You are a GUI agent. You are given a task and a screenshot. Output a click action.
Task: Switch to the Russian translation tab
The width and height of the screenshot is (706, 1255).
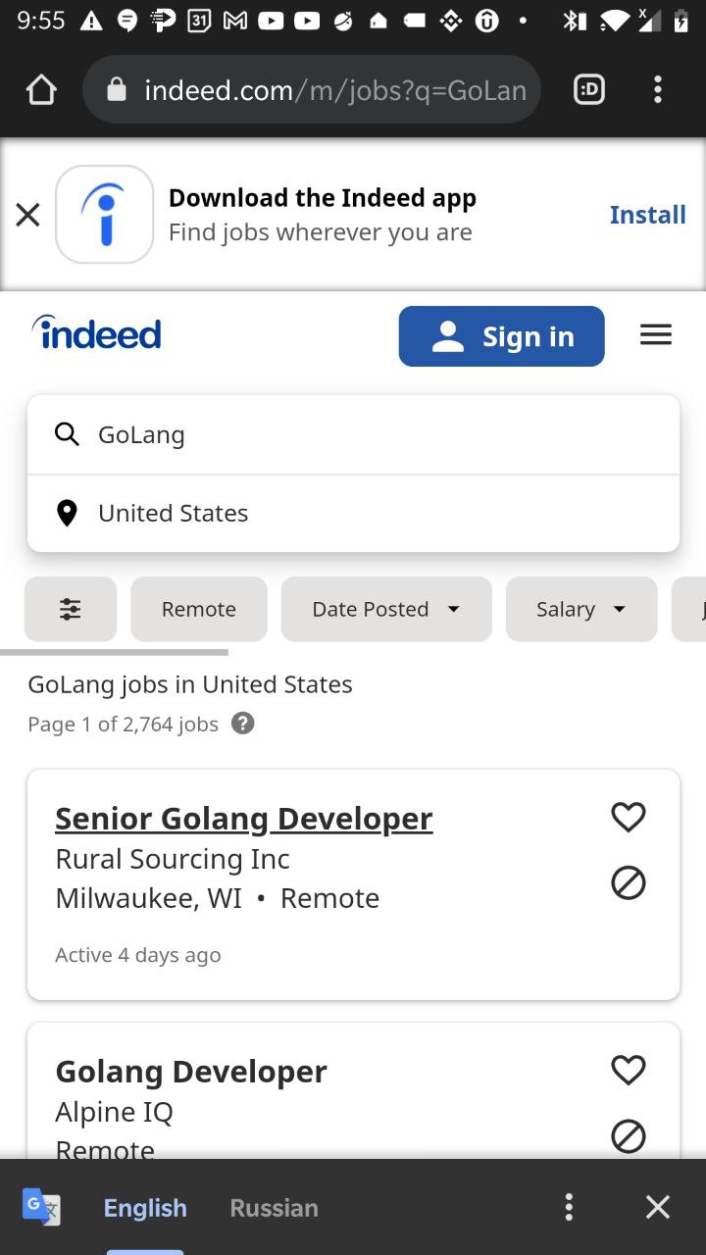tap(274, 1208)
